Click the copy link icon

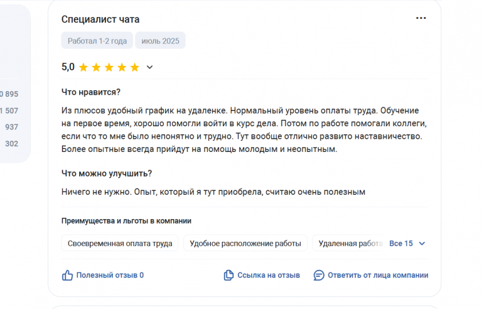(x=228, y=275)
